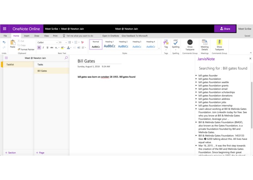Expand the Styles gallery more arrow

[x=159, y=48]
